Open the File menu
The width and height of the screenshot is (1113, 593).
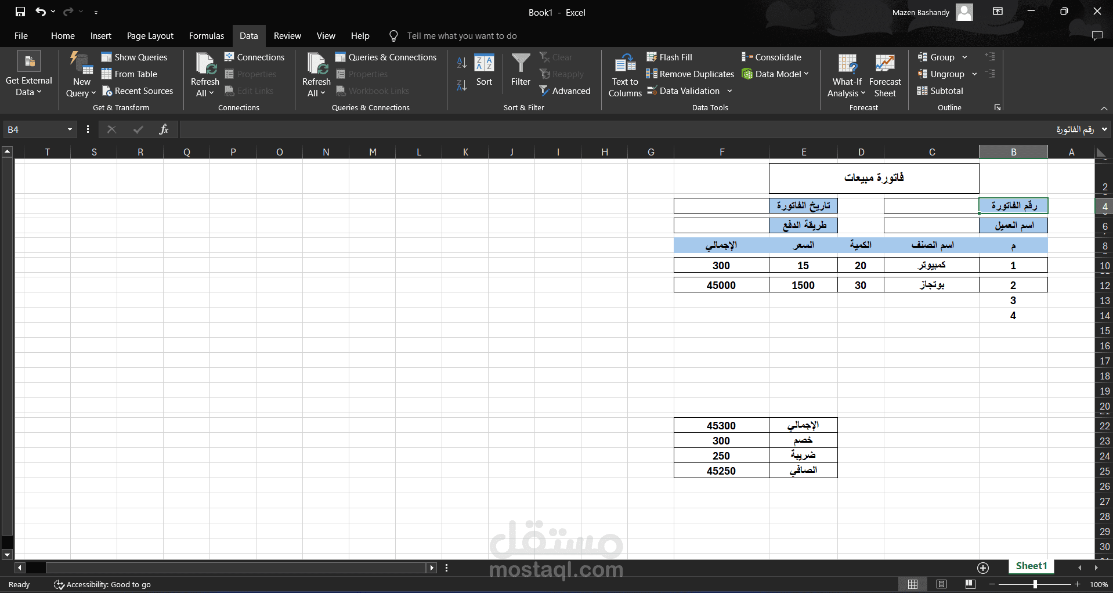[21, 36]
